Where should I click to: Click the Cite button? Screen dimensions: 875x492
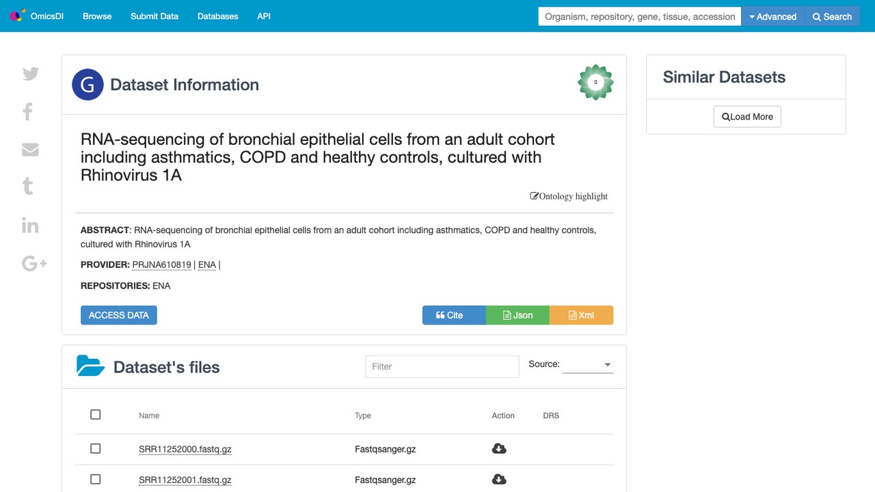click(454, 315)
